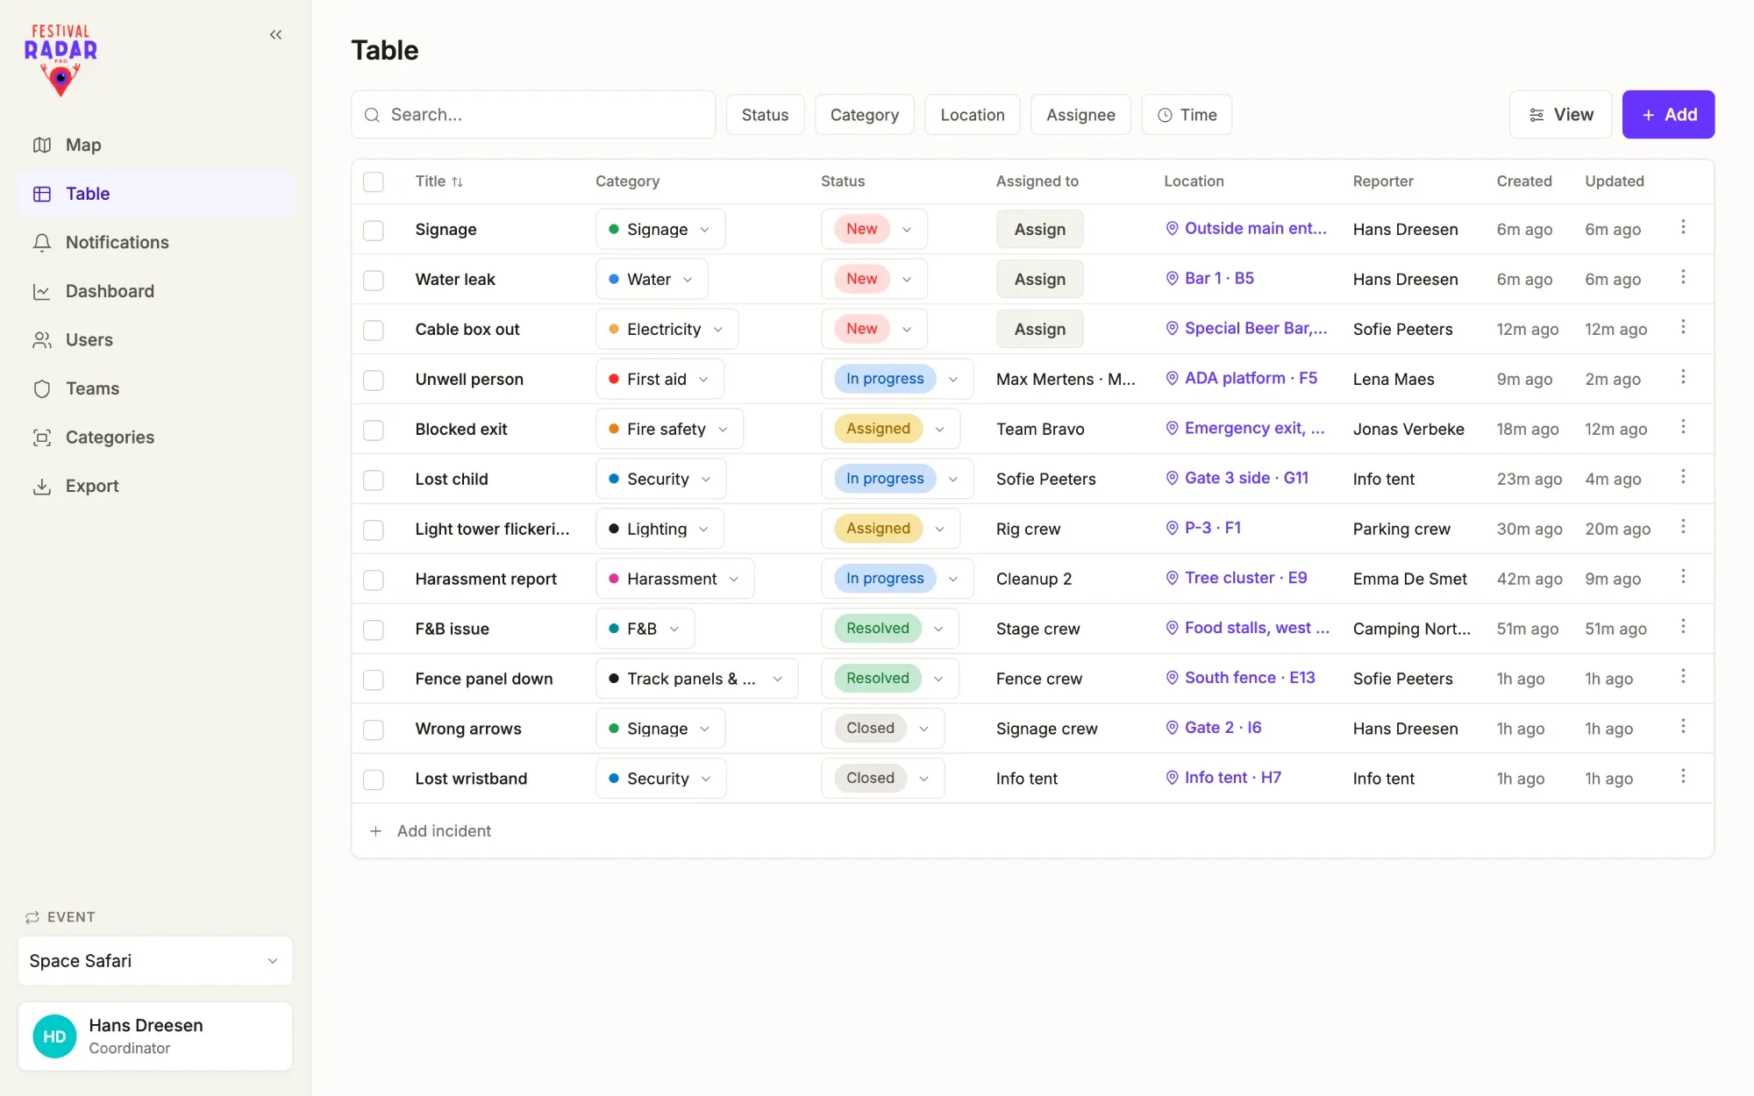Toggle the select-all header checkbox
The height and width of the screenshot is (1096, 1754).
[x=374, y=181]
